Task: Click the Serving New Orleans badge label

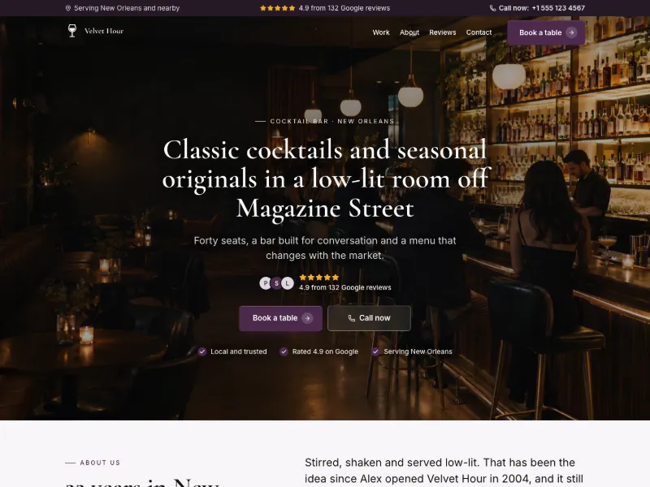Action: pyautogui.click(x=418, y=351)
